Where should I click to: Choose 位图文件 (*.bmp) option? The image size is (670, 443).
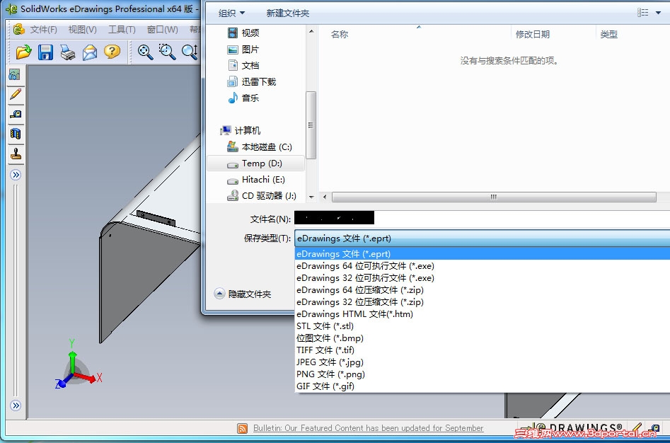(x=483, y=338)
